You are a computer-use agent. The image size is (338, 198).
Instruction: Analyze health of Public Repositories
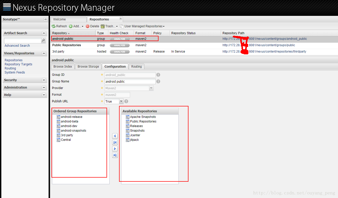[x=120, y=45]
